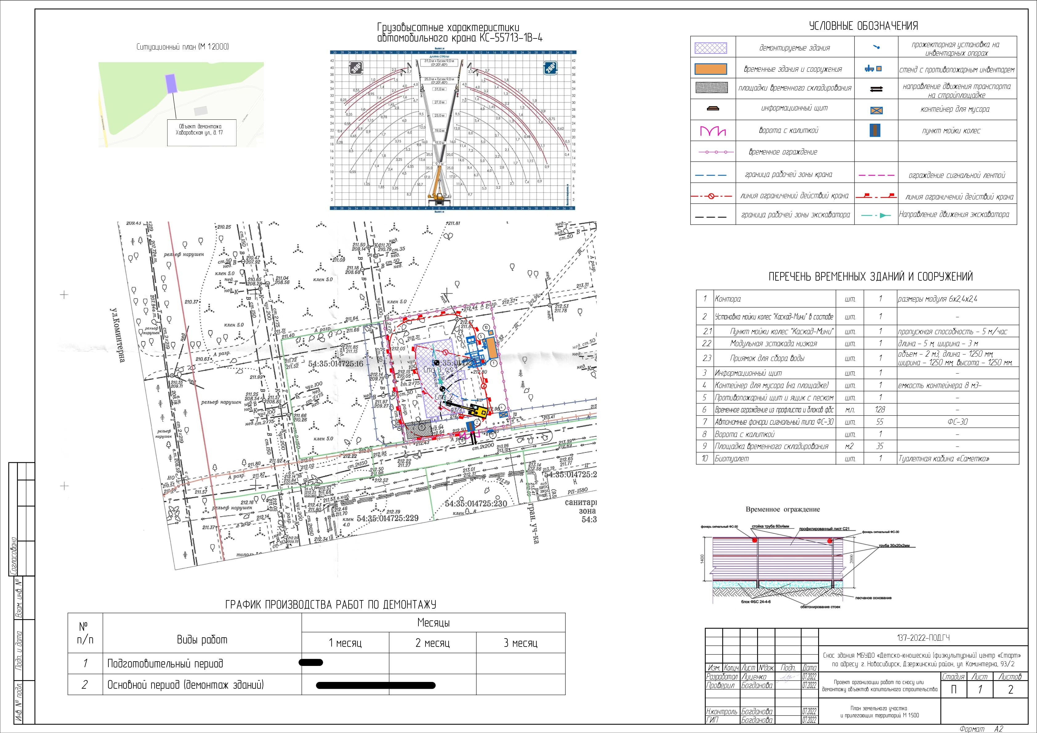The image size is (1037, 733).
Task: Select the 'Ситуационный план' title
Action: 183,47
